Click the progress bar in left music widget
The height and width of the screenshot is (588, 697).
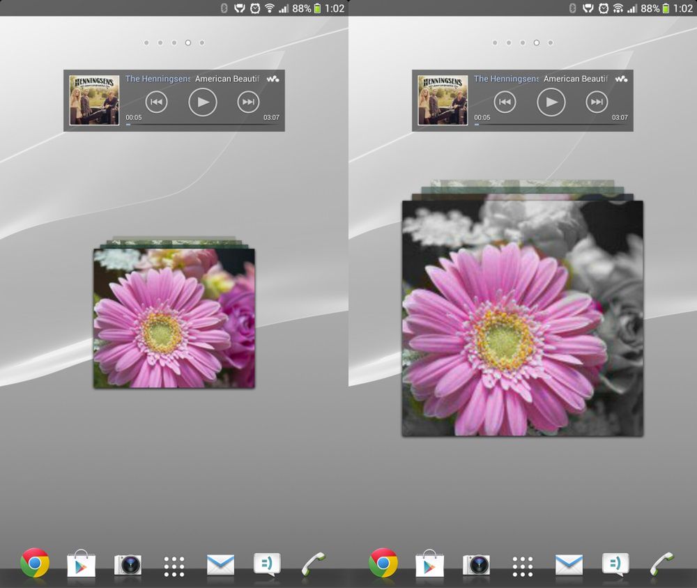pyautogui.click(x=203, y=125)
